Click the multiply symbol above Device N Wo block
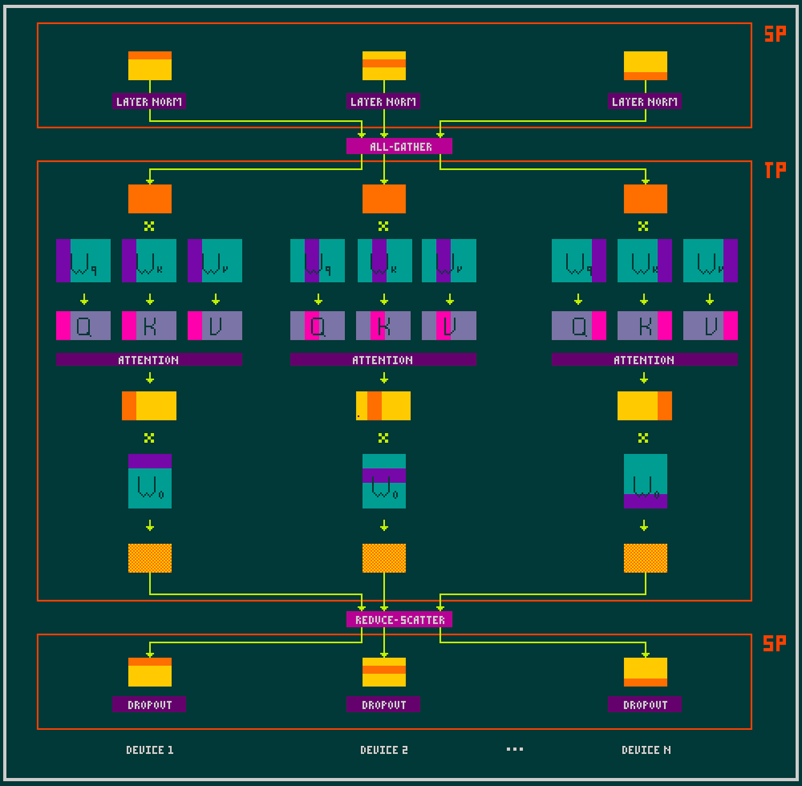This screenshot has height=786, width=802. click(x=643, y=438)
